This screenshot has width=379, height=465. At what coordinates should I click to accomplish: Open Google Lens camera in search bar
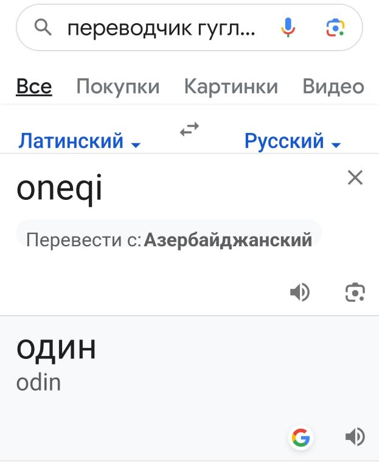tap(335, 27)
